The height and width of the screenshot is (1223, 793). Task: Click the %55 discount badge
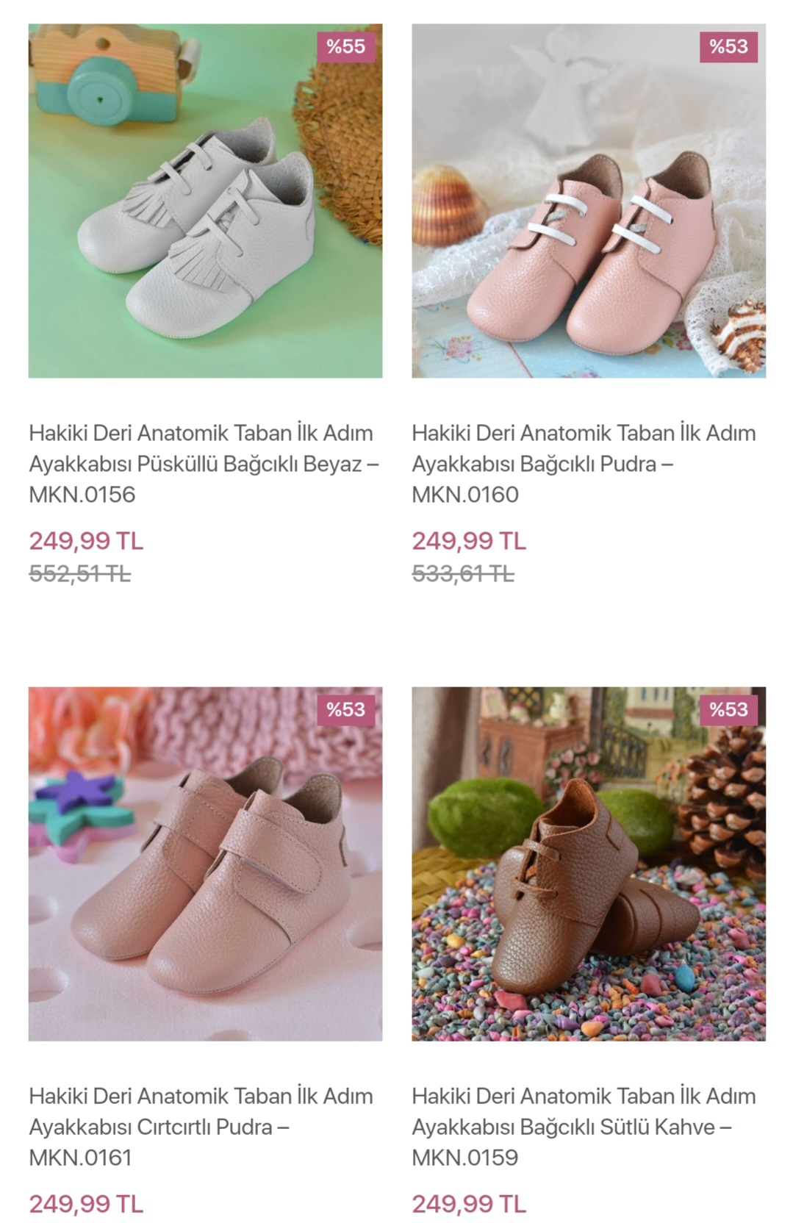pyautogui.click(x=345, y=46)
